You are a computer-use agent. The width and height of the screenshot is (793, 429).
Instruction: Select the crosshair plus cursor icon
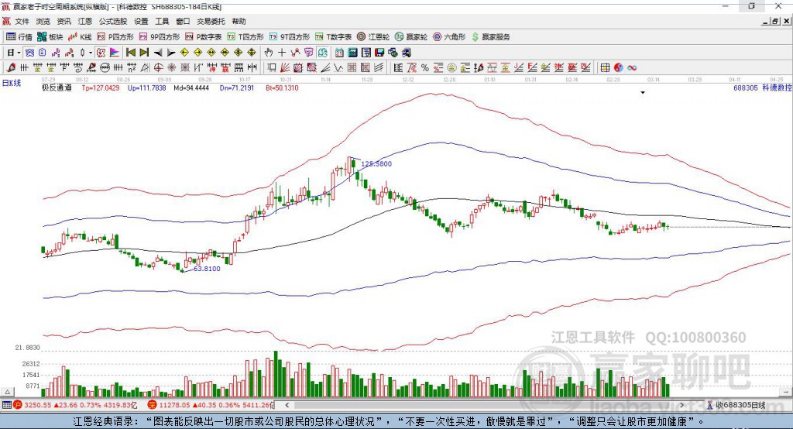[x=282, y=53]
